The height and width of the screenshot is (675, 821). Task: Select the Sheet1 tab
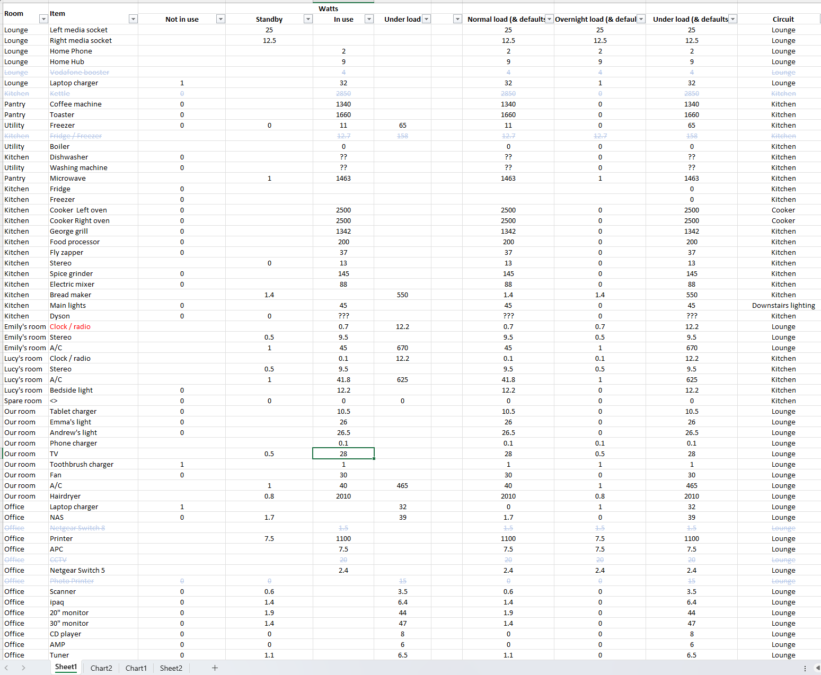66,668
